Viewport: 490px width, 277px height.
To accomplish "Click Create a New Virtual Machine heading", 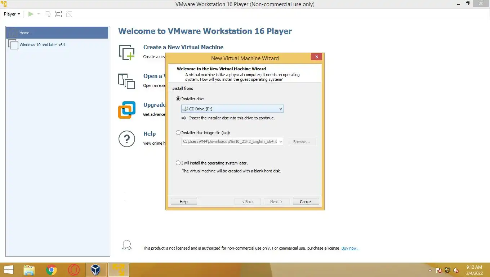I will tap(183, 47).
